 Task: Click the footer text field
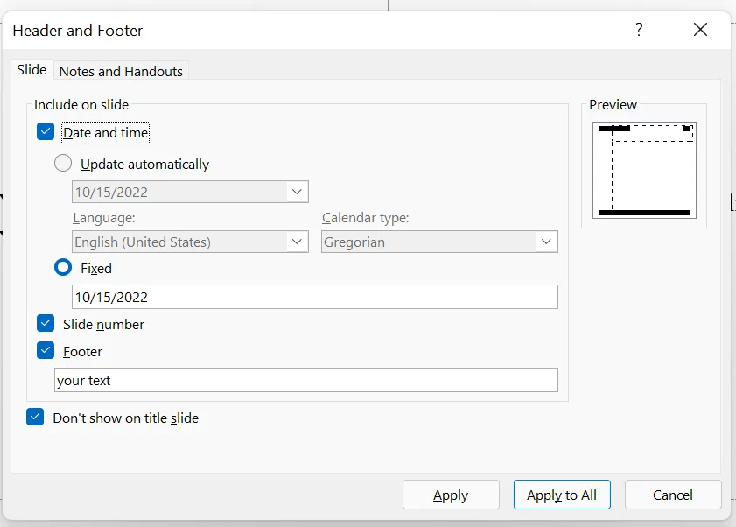306,380
